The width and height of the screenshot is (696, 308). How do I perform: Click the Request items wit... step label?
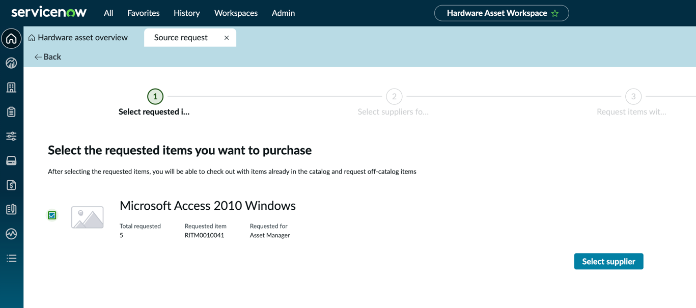point(631,112)
